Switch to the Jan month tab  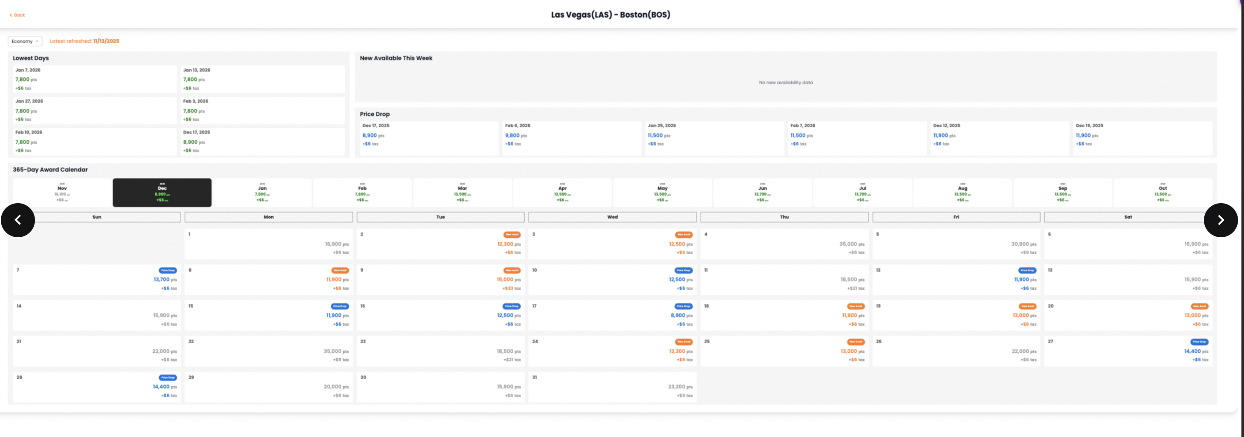click(262, 193)
